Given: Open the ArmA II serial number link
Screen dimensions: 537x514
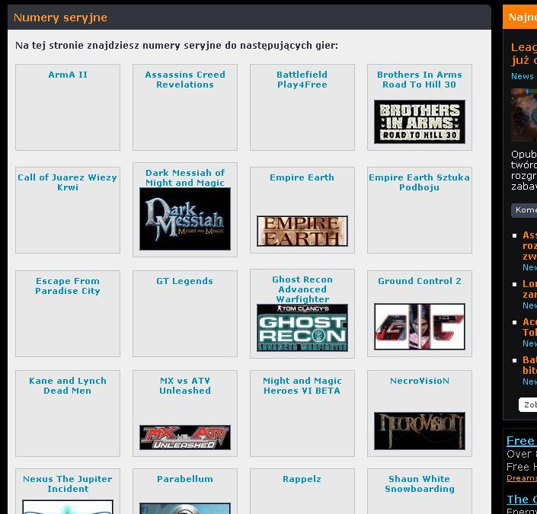Looking at the screenshot, I should (68, 75).
